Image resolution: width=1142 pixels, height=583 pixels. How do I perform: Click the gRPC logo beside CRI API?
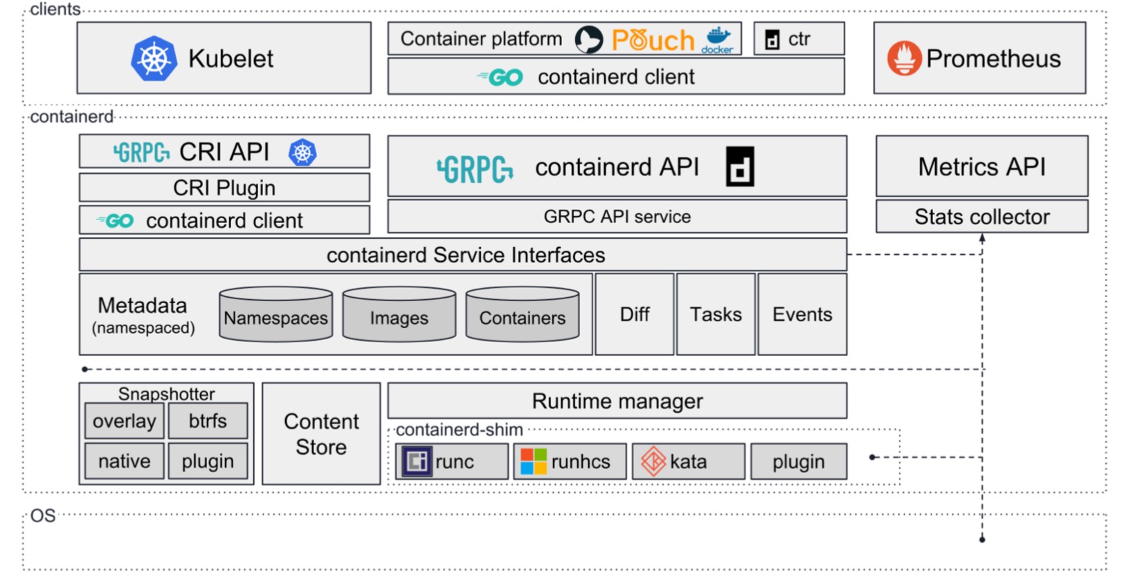(x=141, y=152)
